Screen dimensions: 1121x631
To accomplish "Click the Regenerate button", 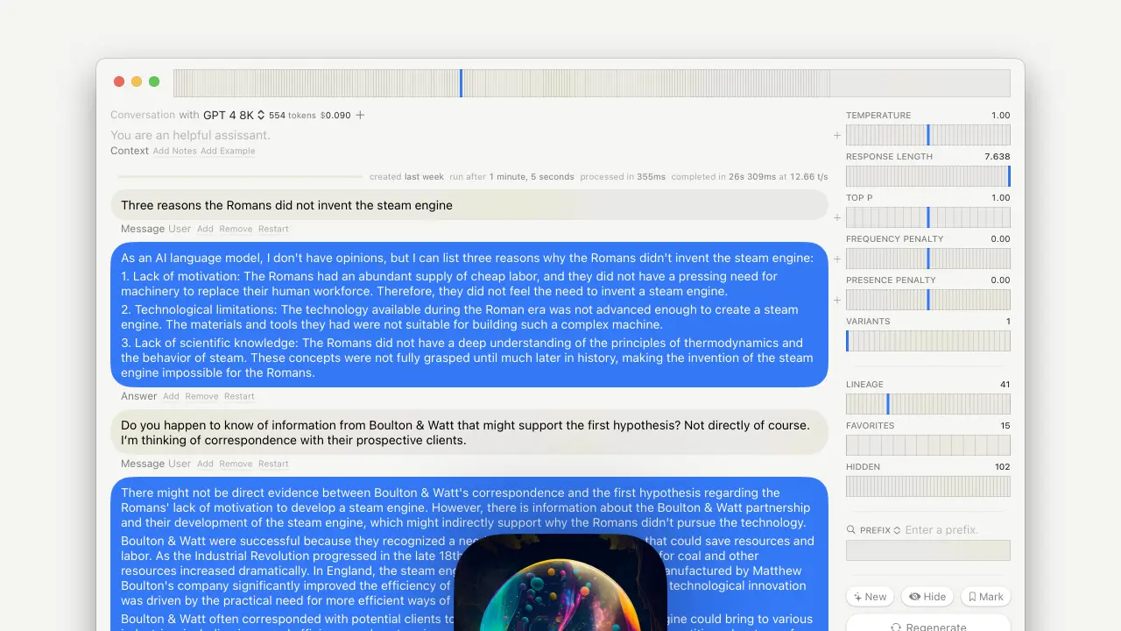I will tap(928, 625).
